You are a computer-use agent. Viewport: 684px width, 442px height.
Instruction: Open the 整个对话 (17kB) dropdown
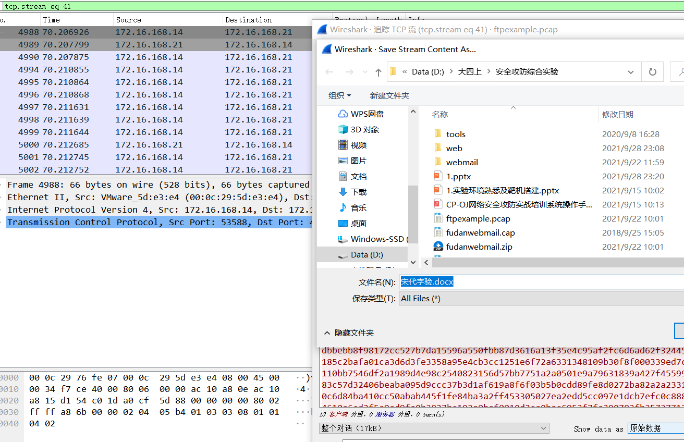(434, 428)
